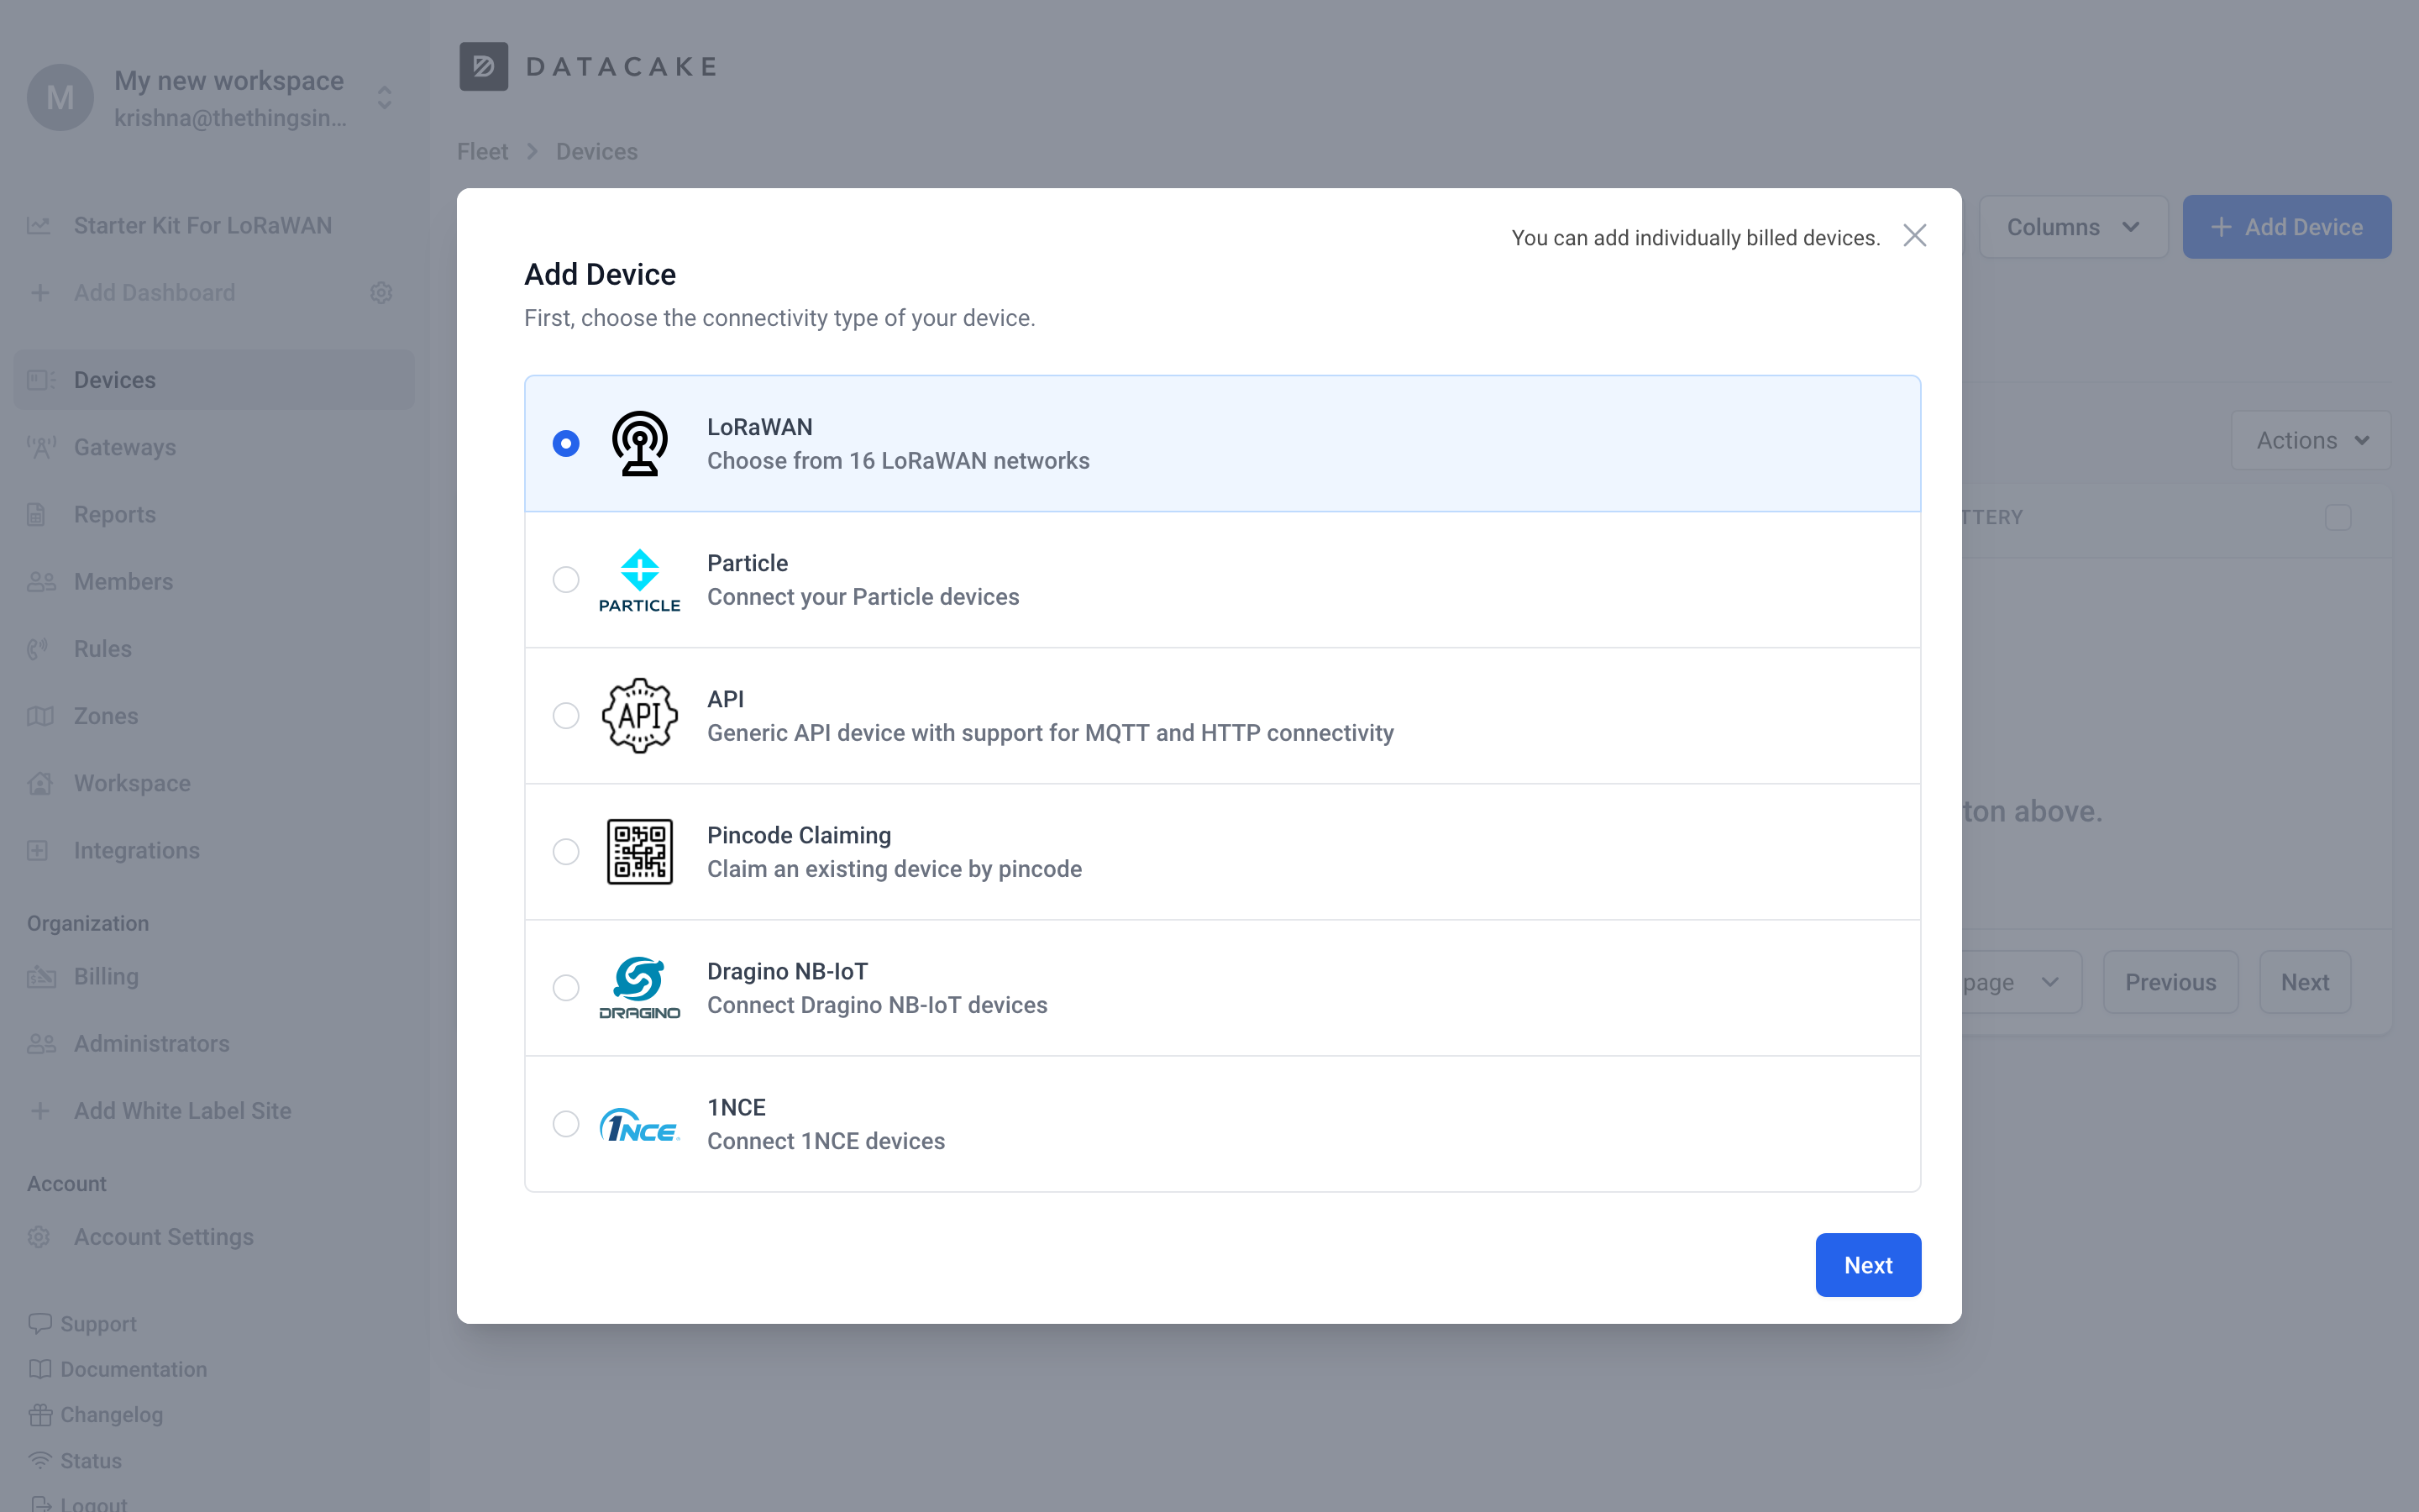Click the LoRaWAN antenna icon

point(638,443)
